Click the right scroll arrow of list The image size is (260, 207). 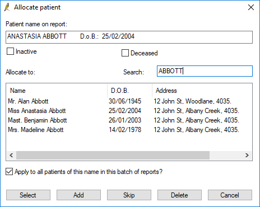coord(247,155)
